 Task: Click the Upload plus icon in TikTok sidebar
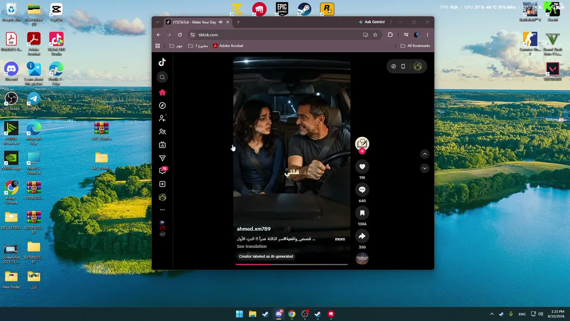pos(162,184)
